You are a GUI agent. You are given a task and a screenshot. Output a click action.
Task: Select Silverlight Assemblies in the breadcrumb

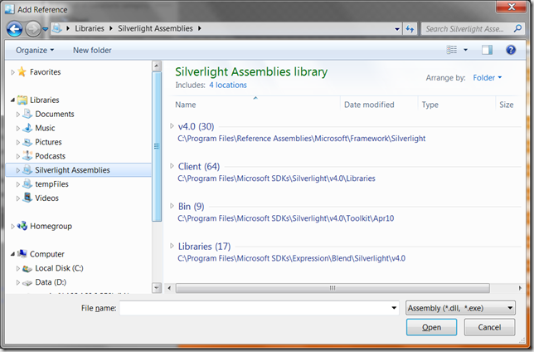pyautogui.click(x=155, y=28)
